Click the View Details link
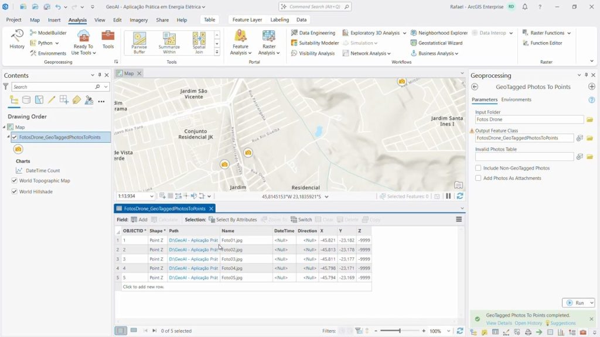The image size is (600, 337). tap(499, 323)
